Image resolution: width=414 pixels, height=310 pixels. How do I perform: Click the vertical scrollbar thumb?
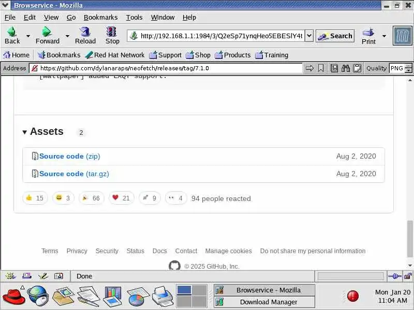(410, 239)
